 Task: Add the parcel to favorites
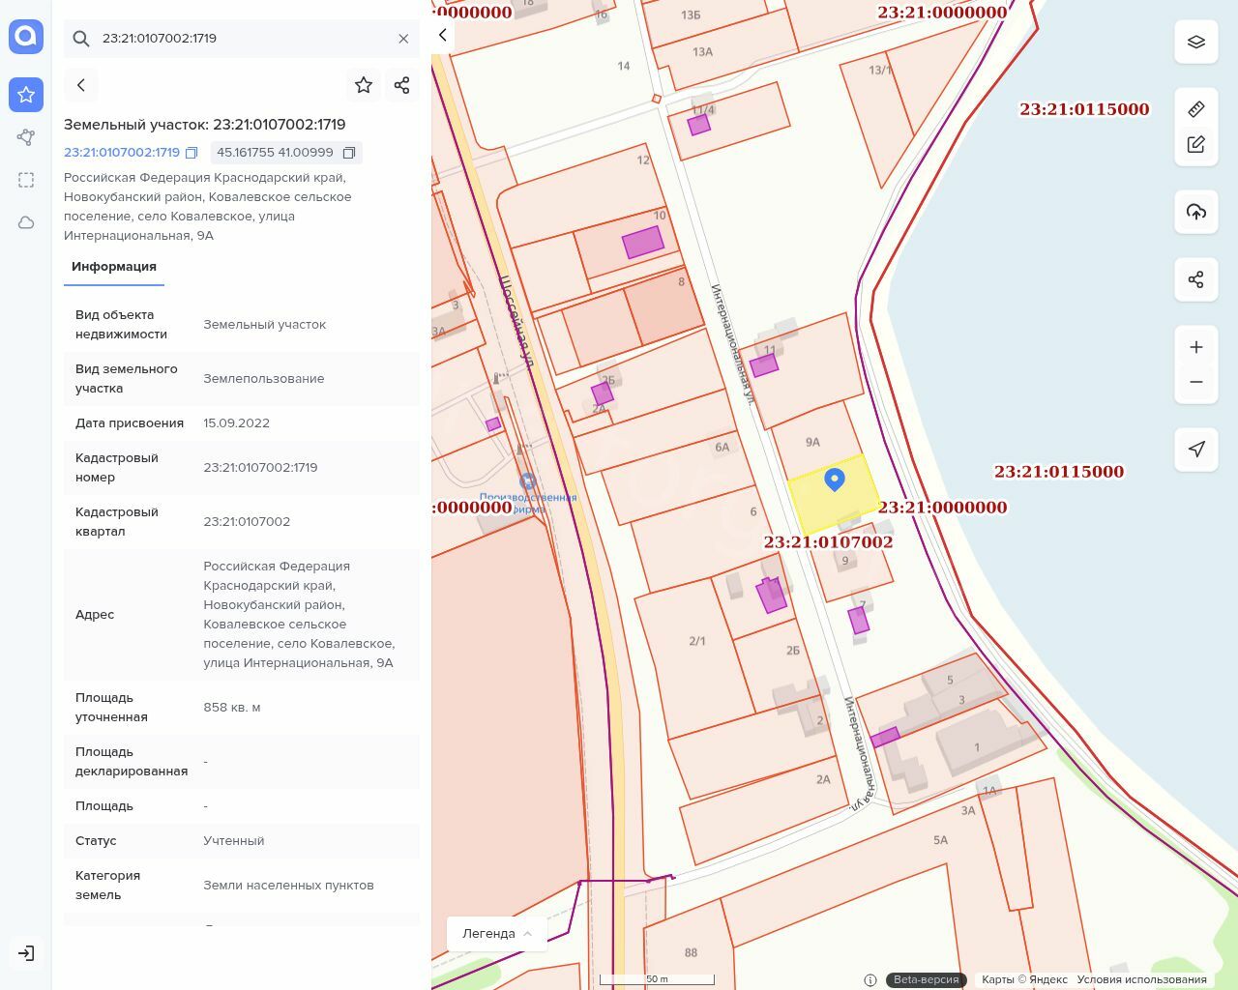coord(364,85)
